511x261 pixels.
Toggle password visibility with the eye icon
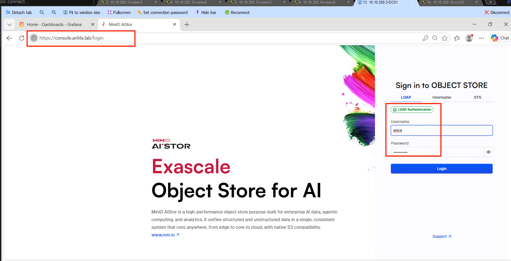click(x=489, y=152)
